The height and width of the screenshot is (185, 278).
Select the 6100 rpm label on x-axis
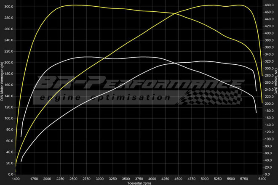pos(262,178)
